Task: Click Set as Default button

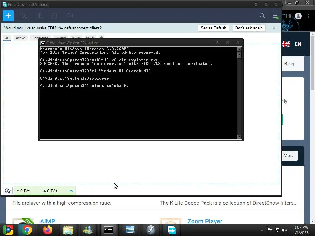Action: 213,28
